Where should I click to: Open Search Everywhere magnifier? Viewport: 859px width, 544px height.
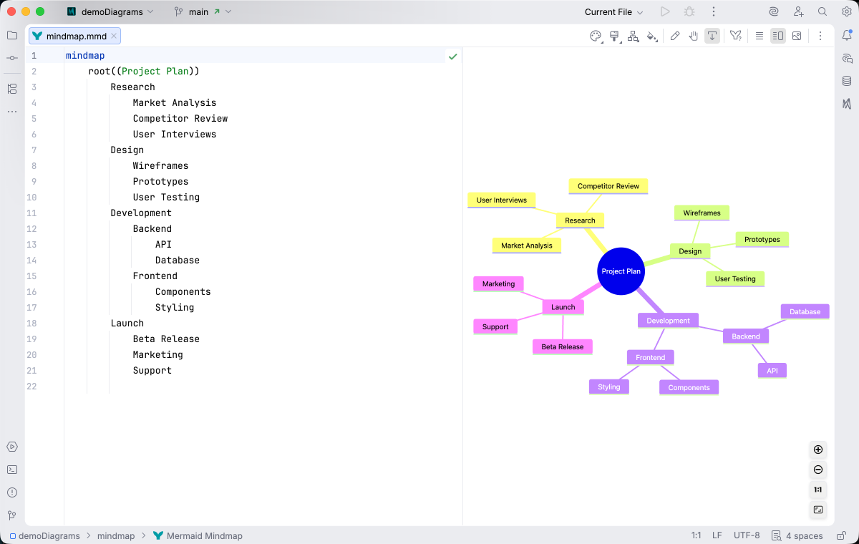pyautogui.click(x=822, y=11)
